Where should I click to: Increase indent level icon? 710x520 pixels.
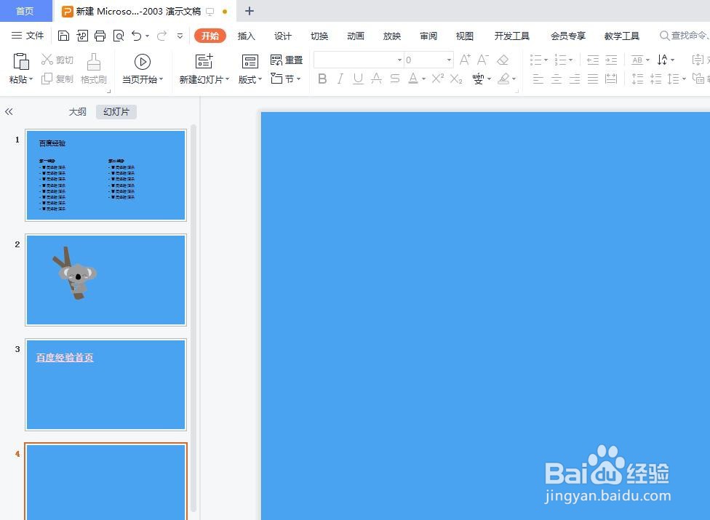(x=611, y=60)
